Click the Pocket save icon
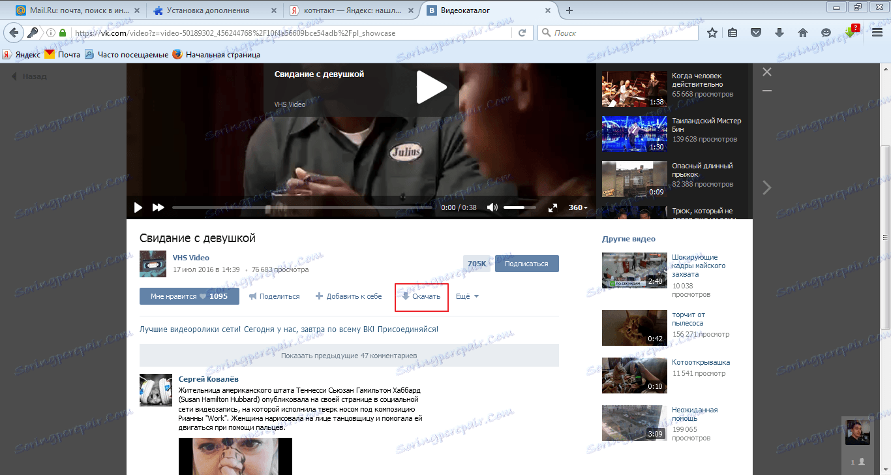This screenshot has width=891, height=475. coord(756,33)
